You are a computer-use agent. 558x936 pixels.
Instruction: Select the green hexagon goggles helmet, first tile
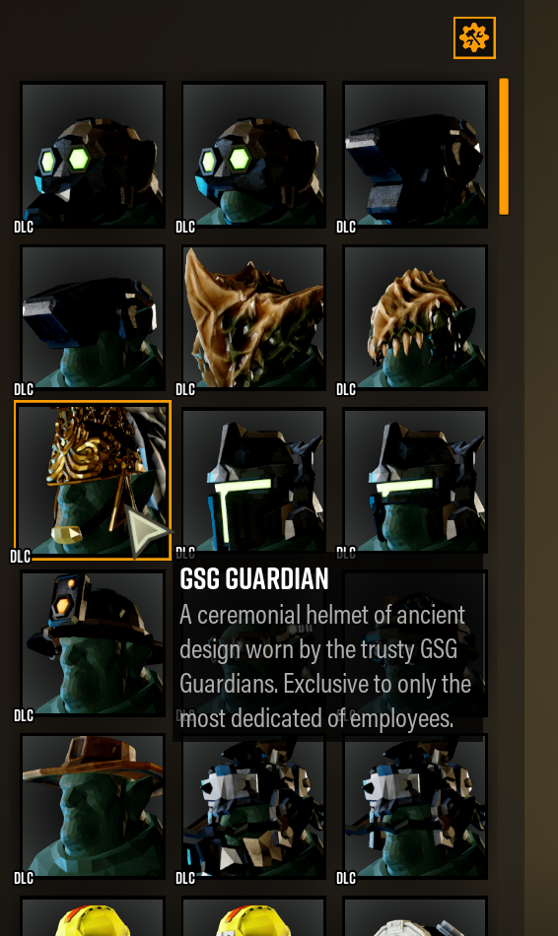point(93,155)
